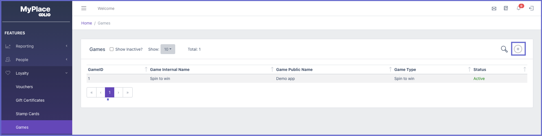This screenshot has height=136, width=542.
Task: Click the 'Demo app' public name cell
Action: (286, 79)
